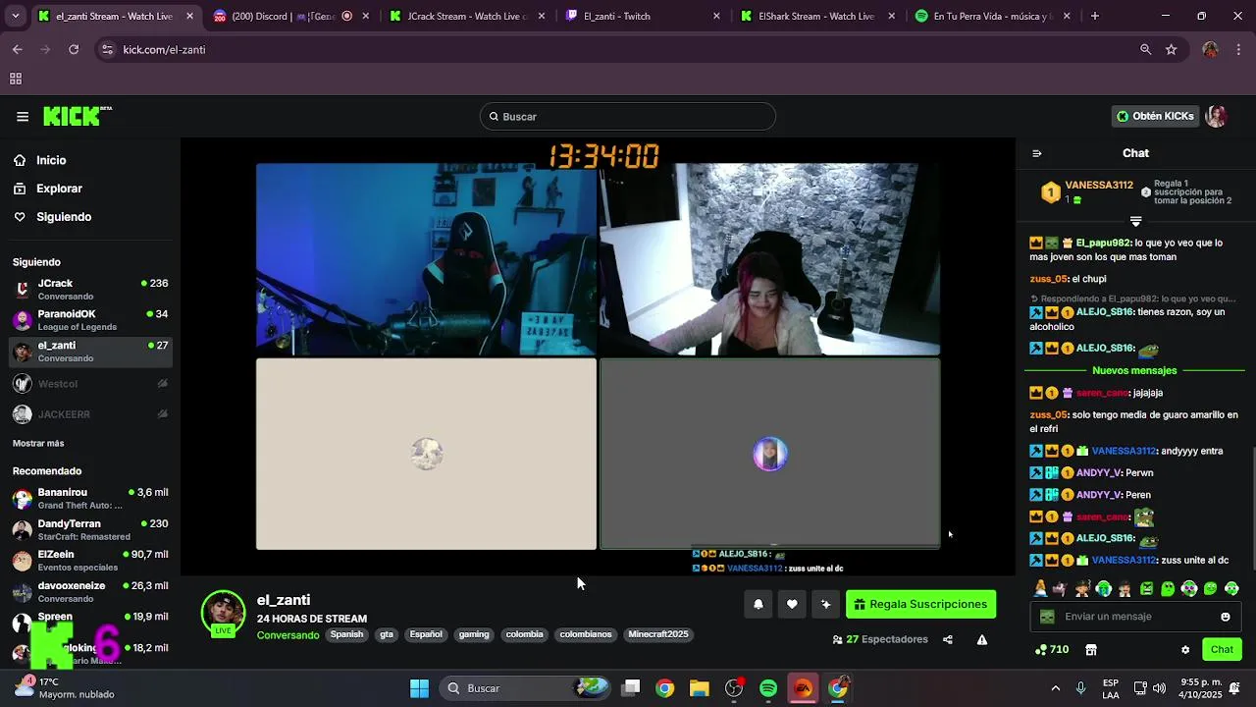Click Regala Suscripciones button
Image resolution: width=1256 pixels, height=707 pixels.
[x=920, y=605]
